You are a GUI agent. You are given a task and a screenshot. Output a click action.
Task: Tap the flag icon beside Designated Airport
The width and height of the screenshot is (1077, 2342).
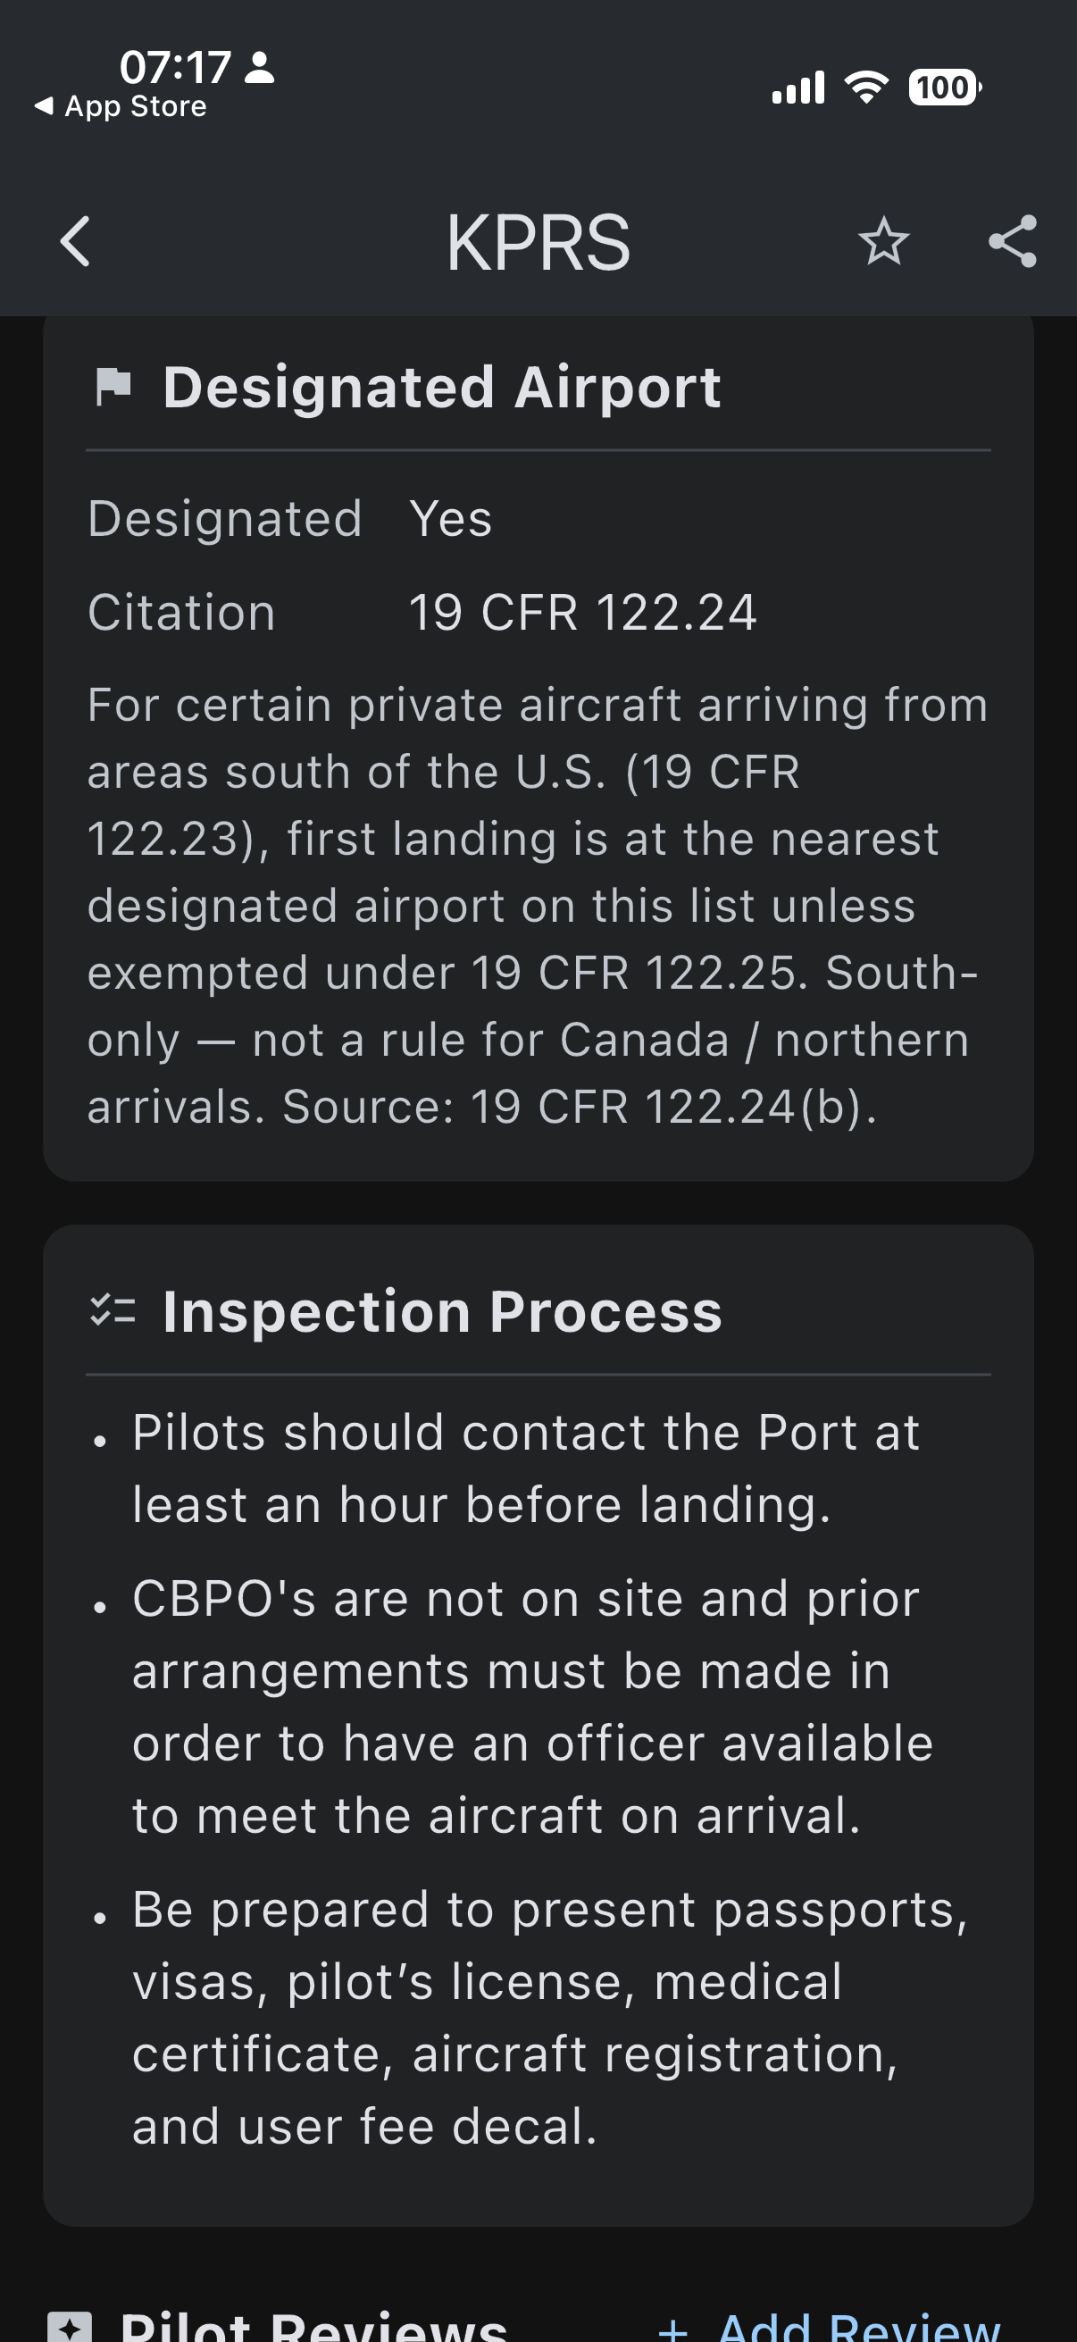[113, 388]
